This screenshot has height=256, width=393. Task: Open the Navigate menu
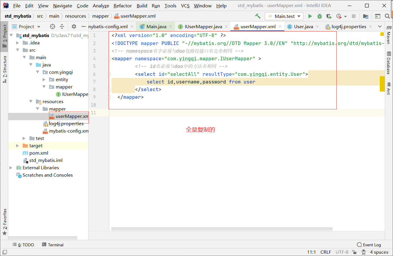tap(63, 6)
